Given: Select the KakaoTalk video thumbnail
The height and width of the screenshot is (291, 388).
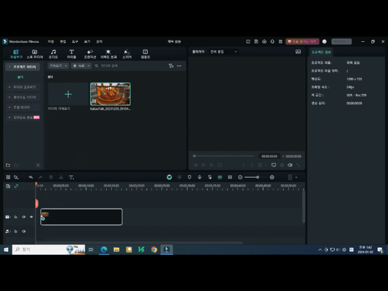Looking at the screenshot, I should coord(110,94).
